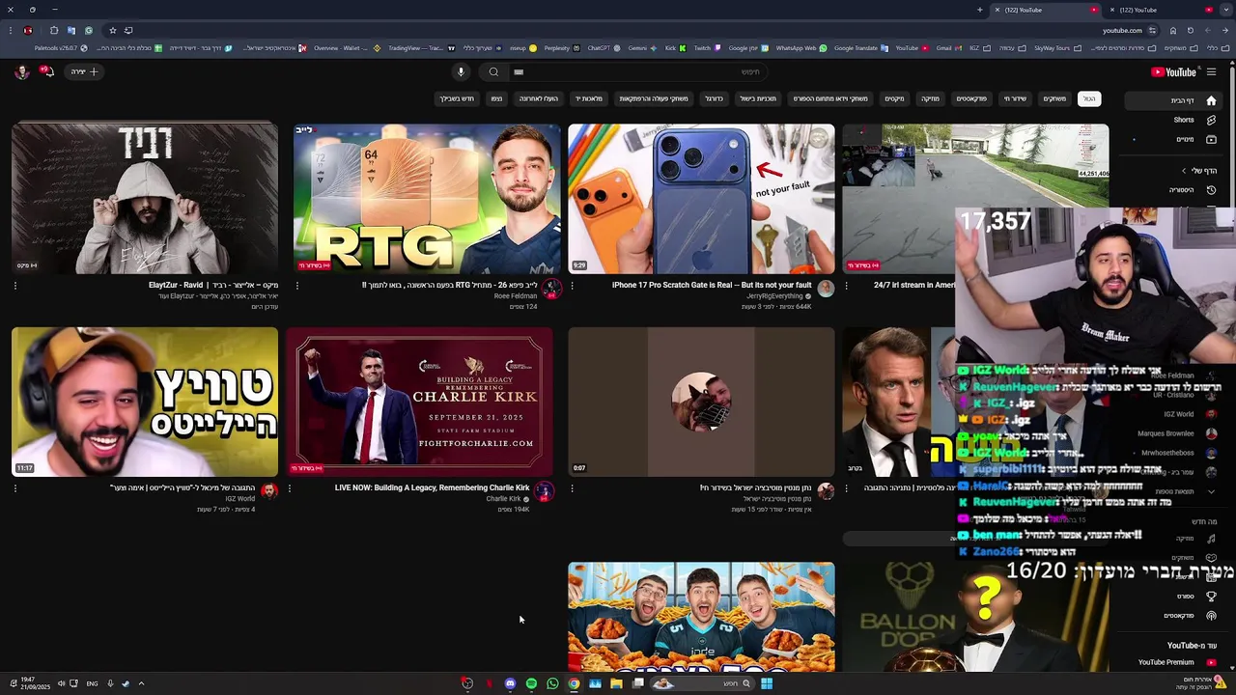The image size is (1236, 695).
Task: Select the "כדורגל" filter chip
Action: (714, 98)
